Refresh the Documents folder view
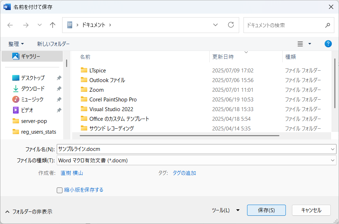The width and height of the screenshot is (339, 224). [x=231, y=25]
